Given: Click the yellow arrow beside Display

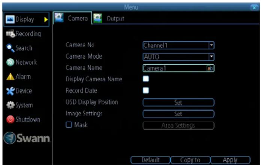Looking at the screenshot, I should click(46, 19).
